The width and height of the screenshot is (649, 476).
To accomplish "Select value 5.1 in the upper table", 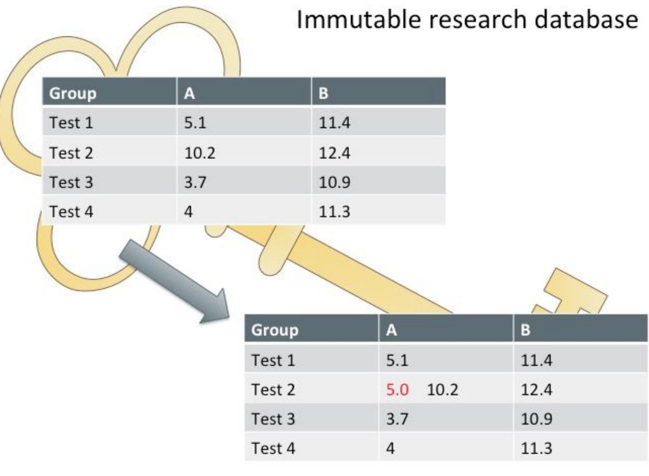I will (x=195, y=123).
